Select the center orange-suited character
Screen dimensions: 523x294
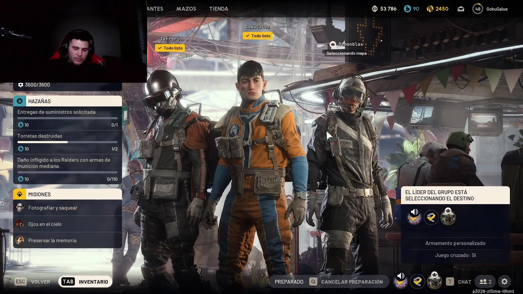pos(257,171)
